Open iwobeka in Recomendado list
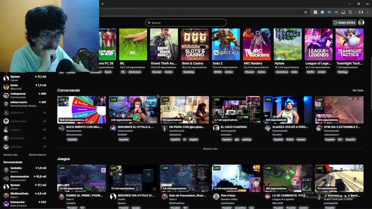 tap(25, 170)
